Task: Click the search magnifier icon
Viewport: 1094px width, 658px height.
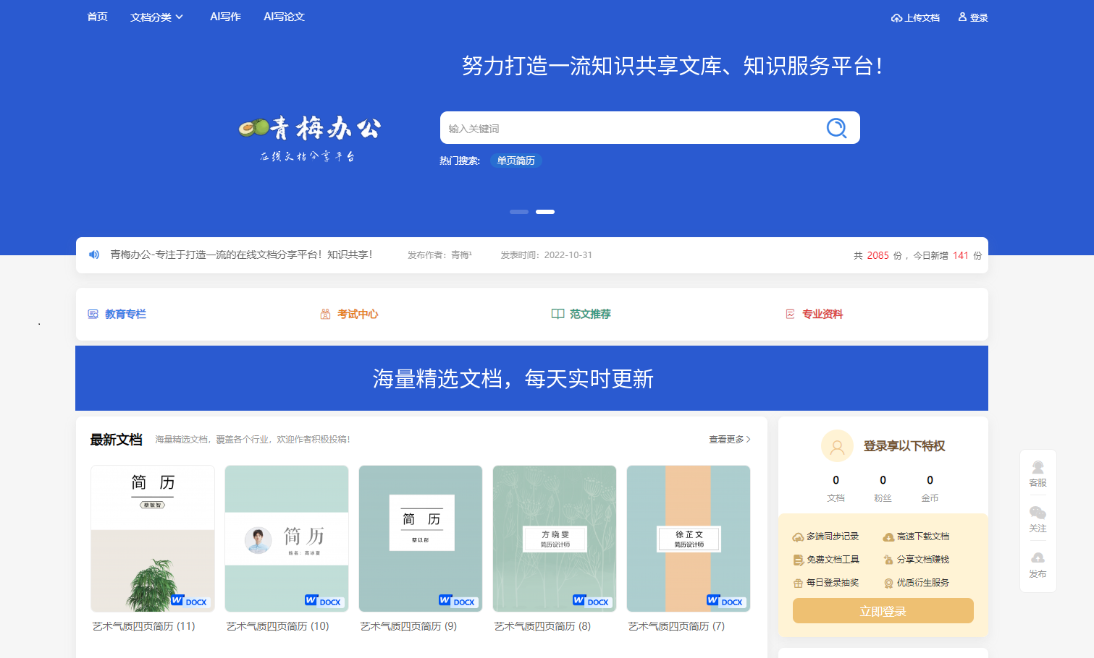Action: click(x=836, y=128)
